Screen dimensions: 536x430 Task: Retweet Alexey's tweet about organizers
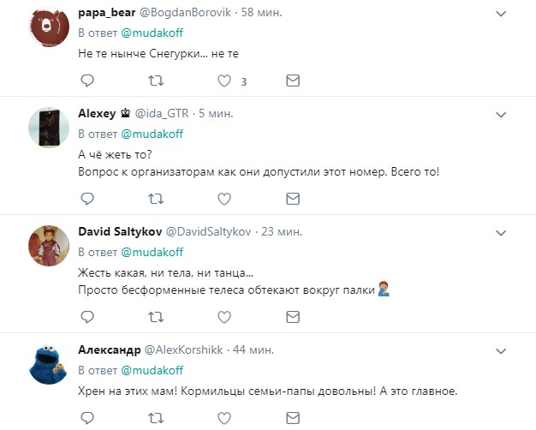[x=155, y=199]
